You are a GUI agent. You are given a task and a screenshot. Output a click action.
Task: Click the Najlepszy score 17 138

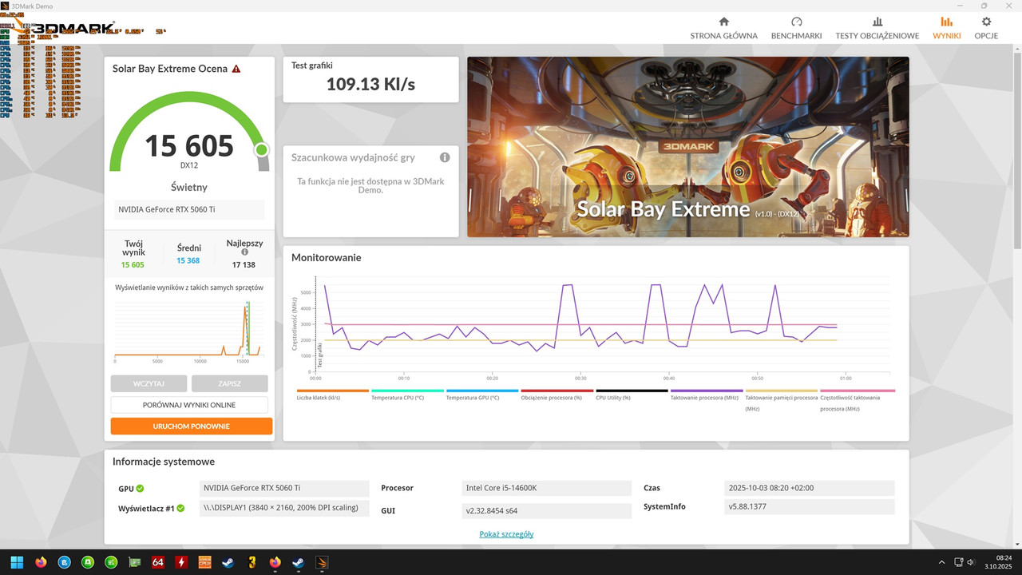pyautogui.click(x=244, y=264)
